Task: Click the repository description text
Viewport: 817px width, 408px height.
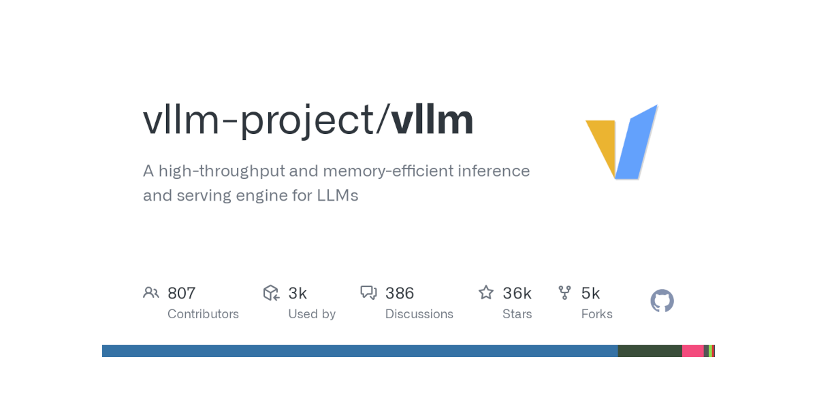Action: [x=336, y=183]
